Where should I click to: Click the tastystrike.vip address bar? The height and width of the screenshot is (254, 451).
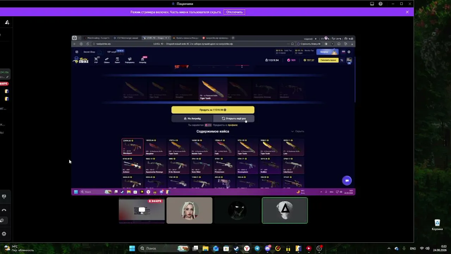point(104,44)
